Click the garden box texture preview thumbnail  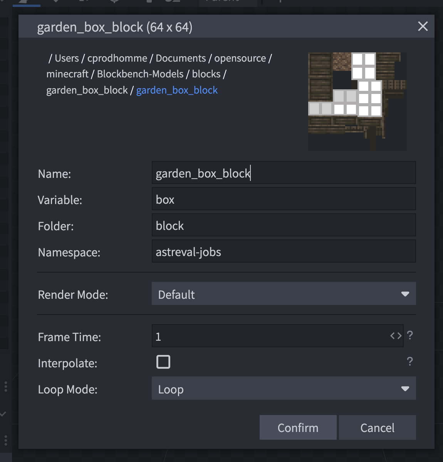[x=357, y=101]
